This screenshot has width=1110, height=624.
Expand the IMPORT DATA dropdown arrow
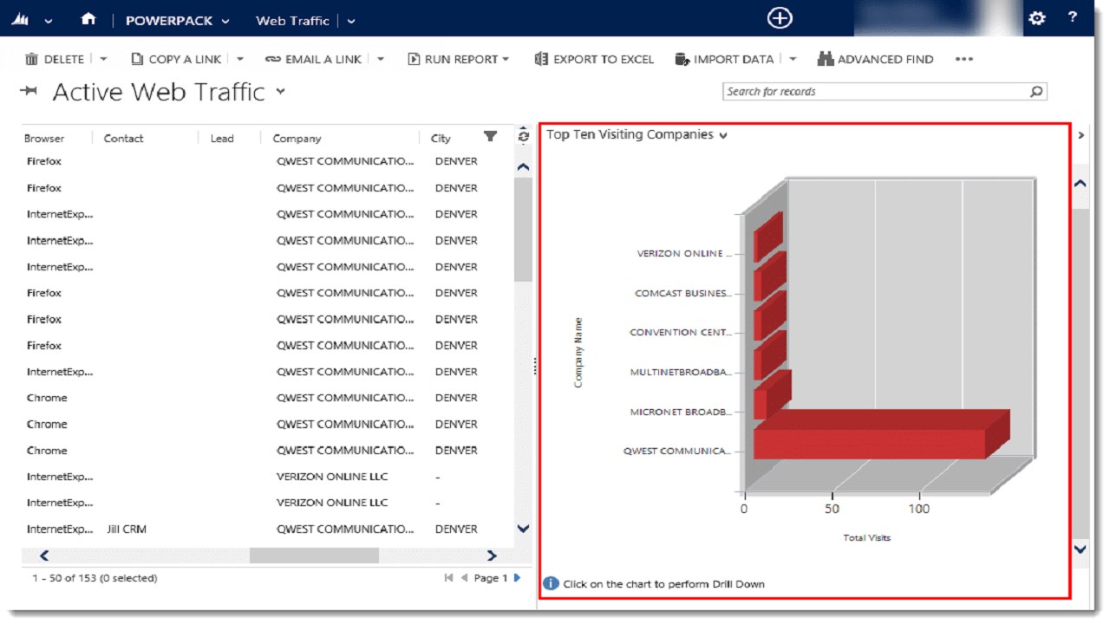coord(793,59)
